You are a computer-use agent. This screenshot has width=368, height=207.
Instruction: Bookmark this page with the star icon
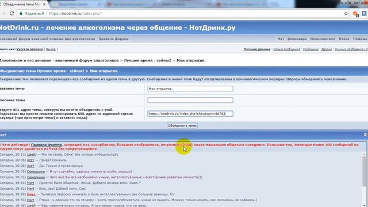pyautogui.click(x=346, y=14)
